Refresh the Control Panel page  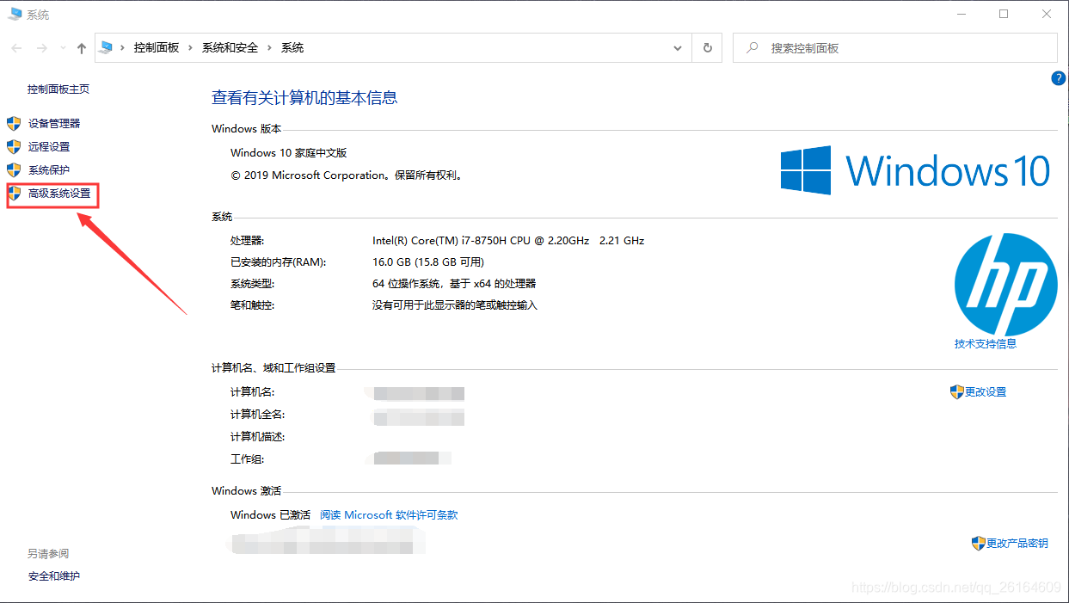pos(708,48)
